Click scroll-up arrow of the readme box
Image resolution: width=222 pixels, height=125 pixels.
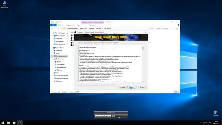point(143,46)
